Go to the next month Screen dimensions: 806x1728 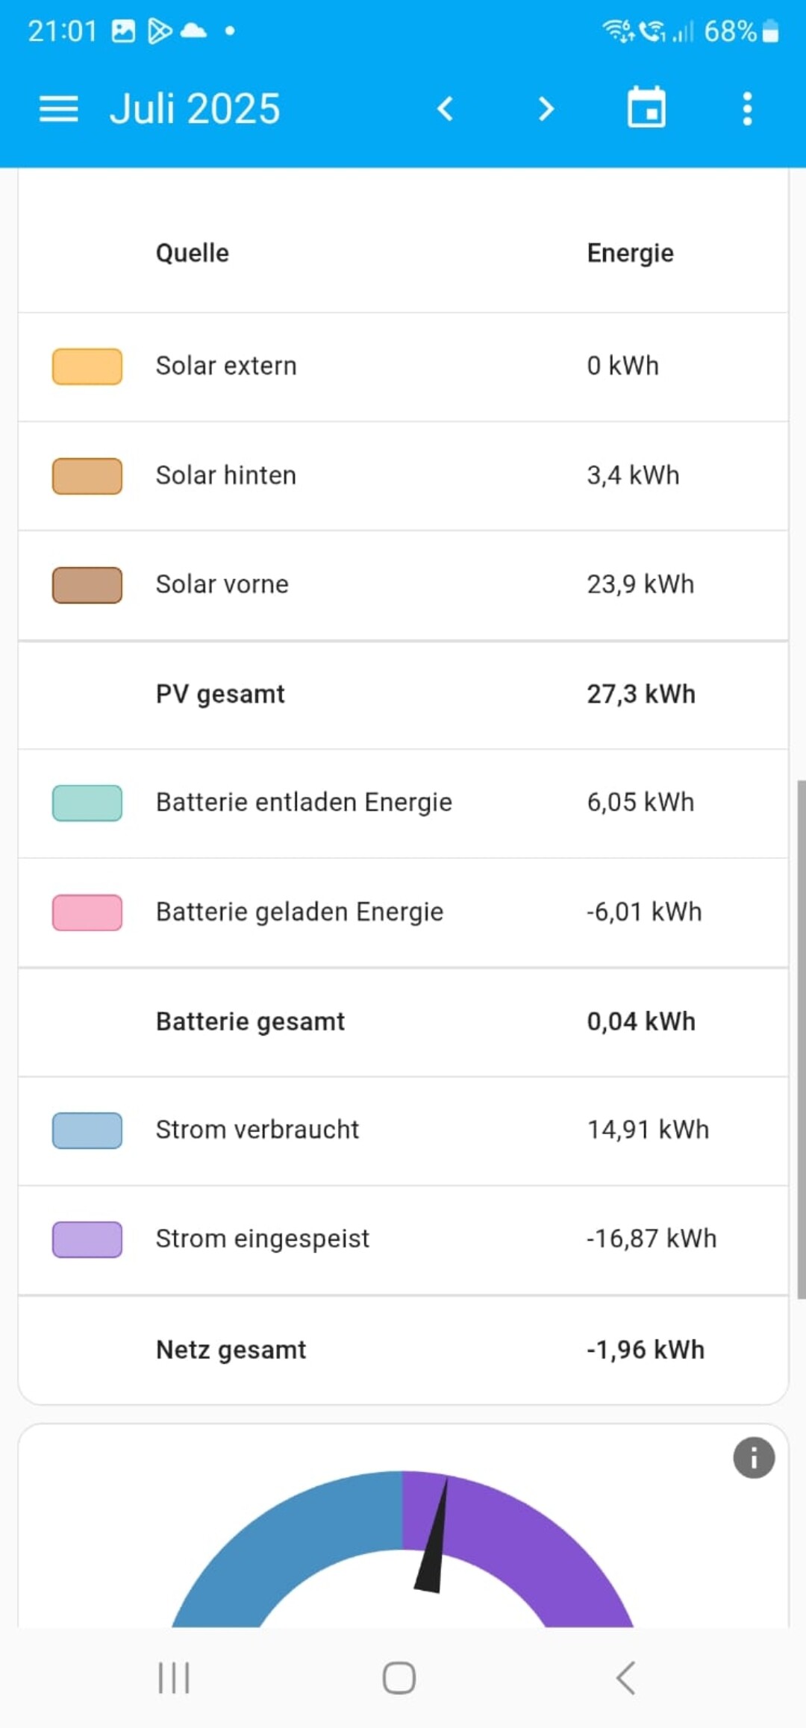[x=546, y=109]
